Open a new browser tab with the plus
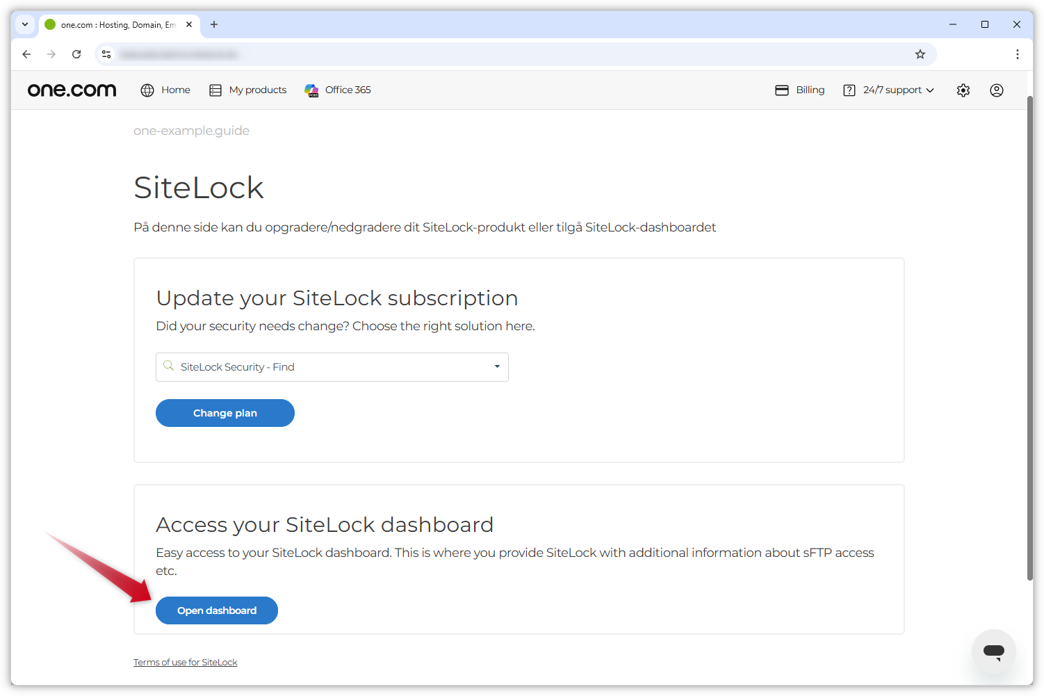The height and width of the screenshot is (696, 1044). tap(214, 24)
